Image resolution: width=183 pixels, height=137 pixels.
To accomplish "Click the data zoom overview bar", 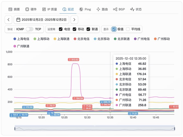I will tap(95, 128).
